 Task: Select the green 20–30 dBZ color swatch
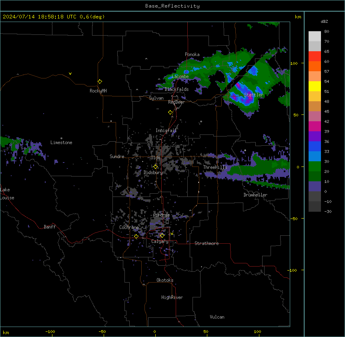coord(315,166)
